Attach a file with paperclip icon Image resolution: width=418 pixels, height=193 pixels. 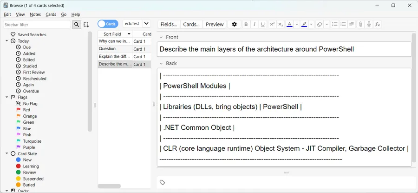click(x=361, y=24)
